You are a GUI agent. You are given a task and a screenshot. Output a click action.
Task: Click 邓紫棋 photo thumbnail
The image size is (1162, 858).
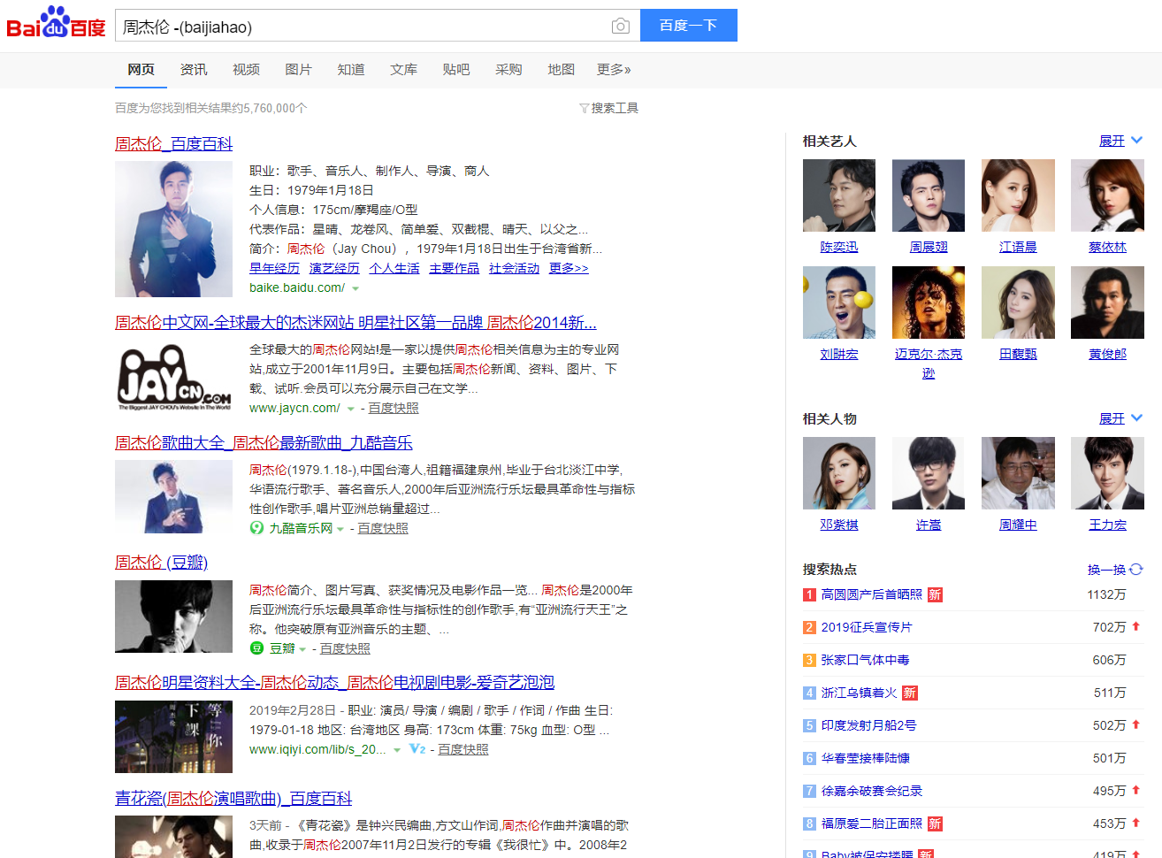click(x=839, y=473)
